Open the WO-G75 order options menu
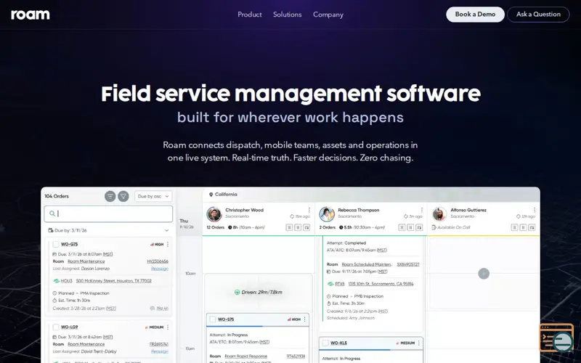The image size is (581, 363). click(168, 245)
